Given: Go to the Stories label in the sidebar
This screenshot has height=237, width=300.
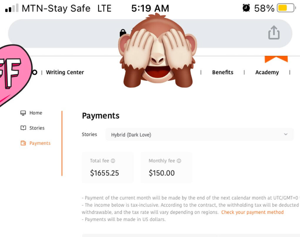Looking at the screenshot, I should click(37, 128).
